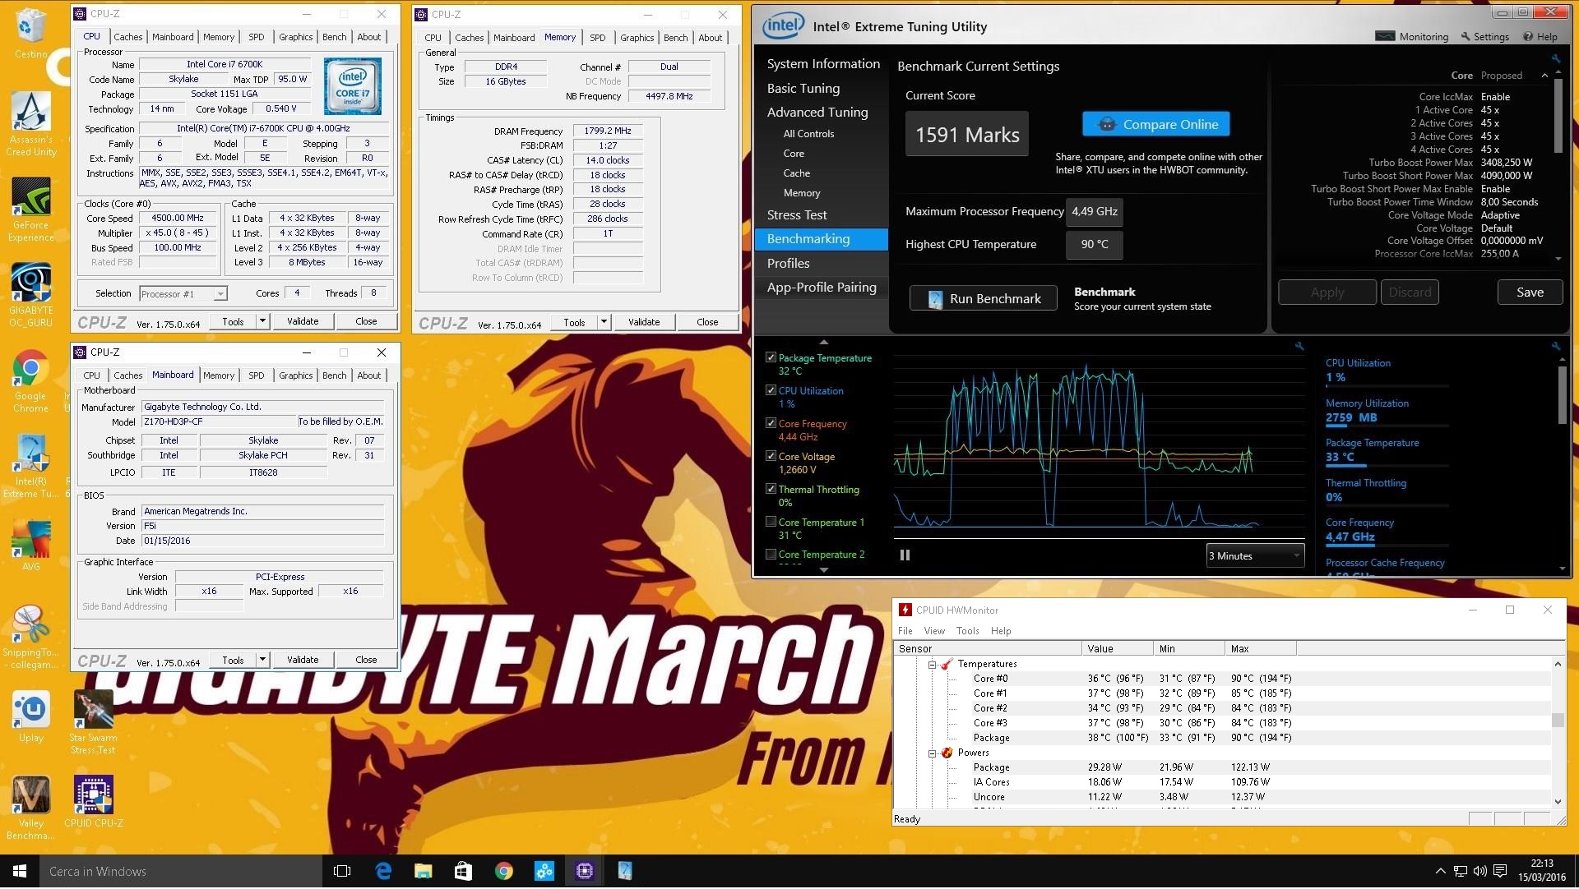Open Graphics tab in CPU-Z Mainboard window
The width and height of the screenshot is (1579, 889).
[x=295, y=375]
